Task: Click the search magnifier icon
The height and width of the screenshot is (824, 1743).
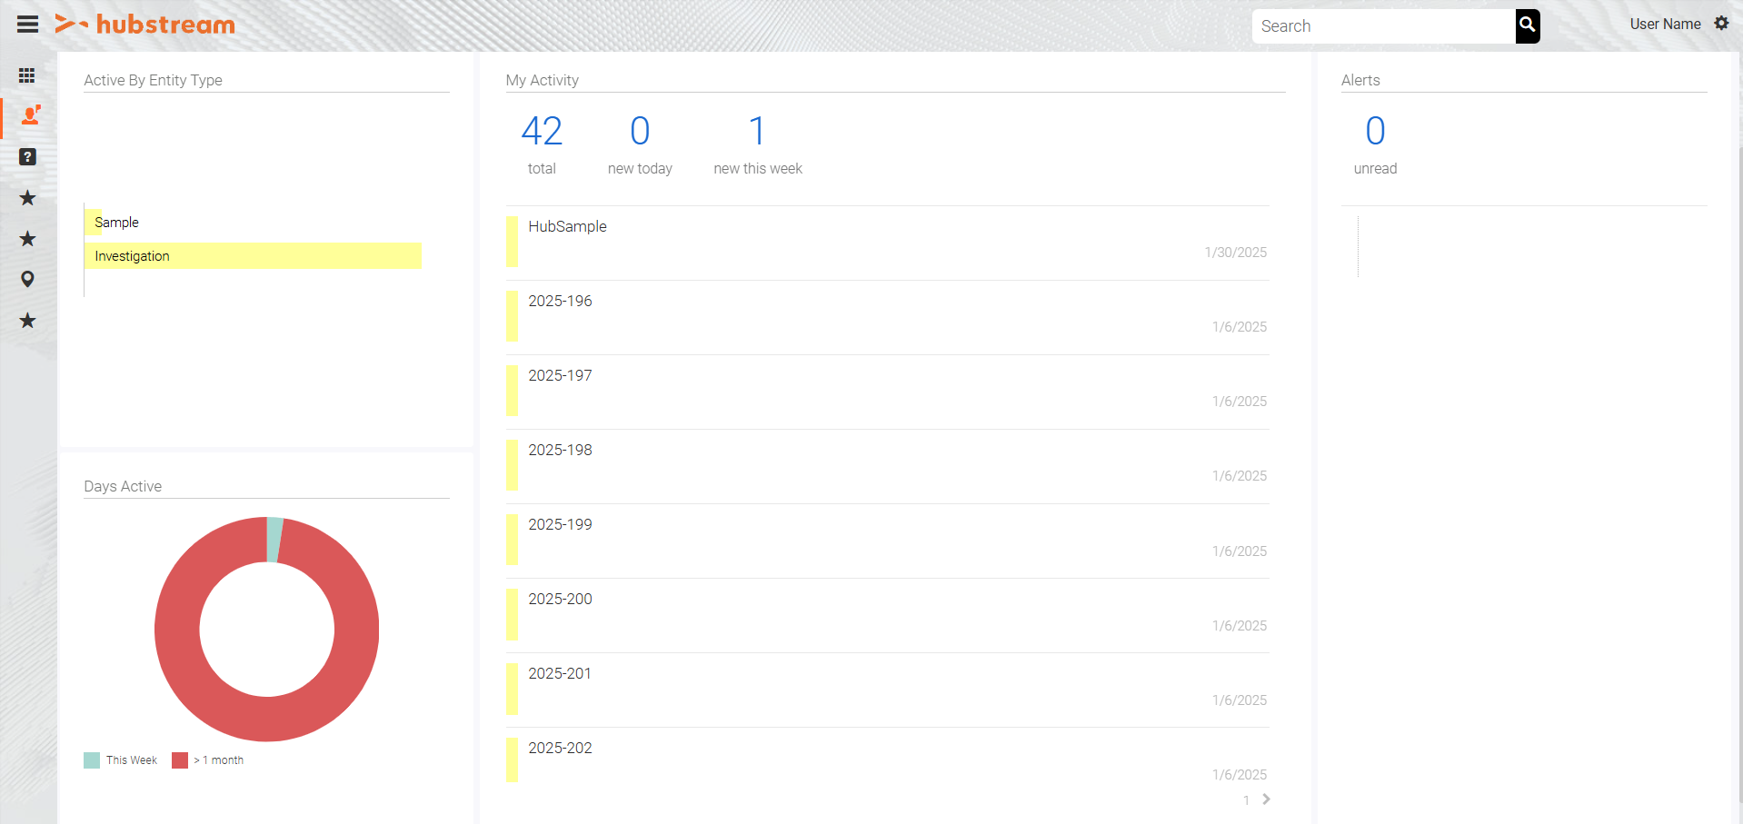Action: point(1525,25)
